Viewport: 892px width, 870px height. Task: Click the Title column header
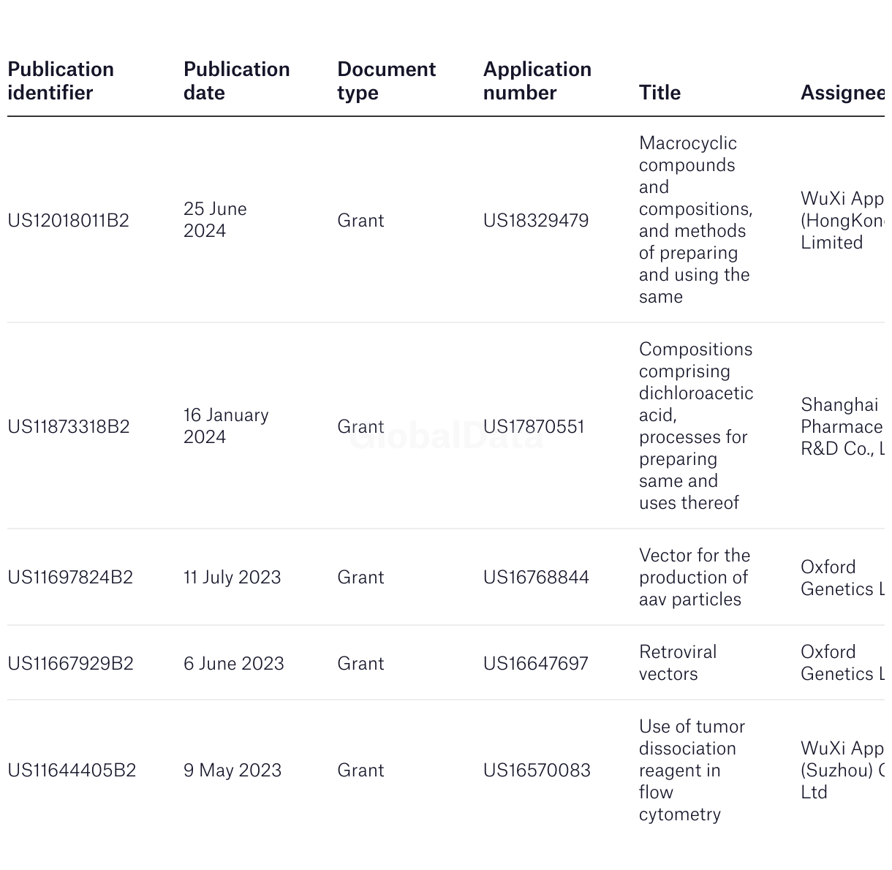coord(659,93)
